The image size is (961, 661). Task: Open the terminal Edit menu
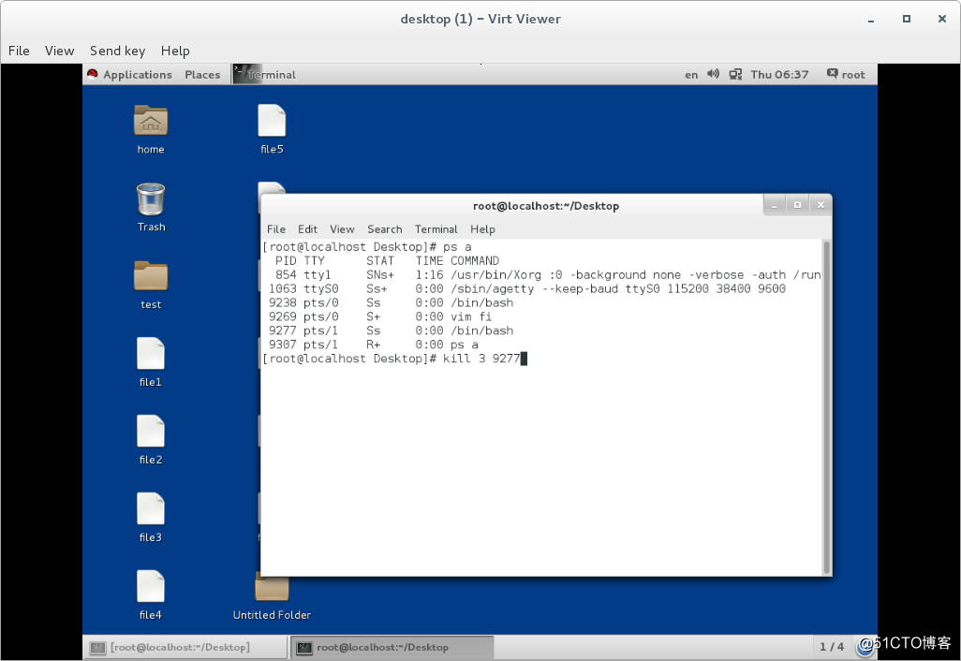coord(307,229)
